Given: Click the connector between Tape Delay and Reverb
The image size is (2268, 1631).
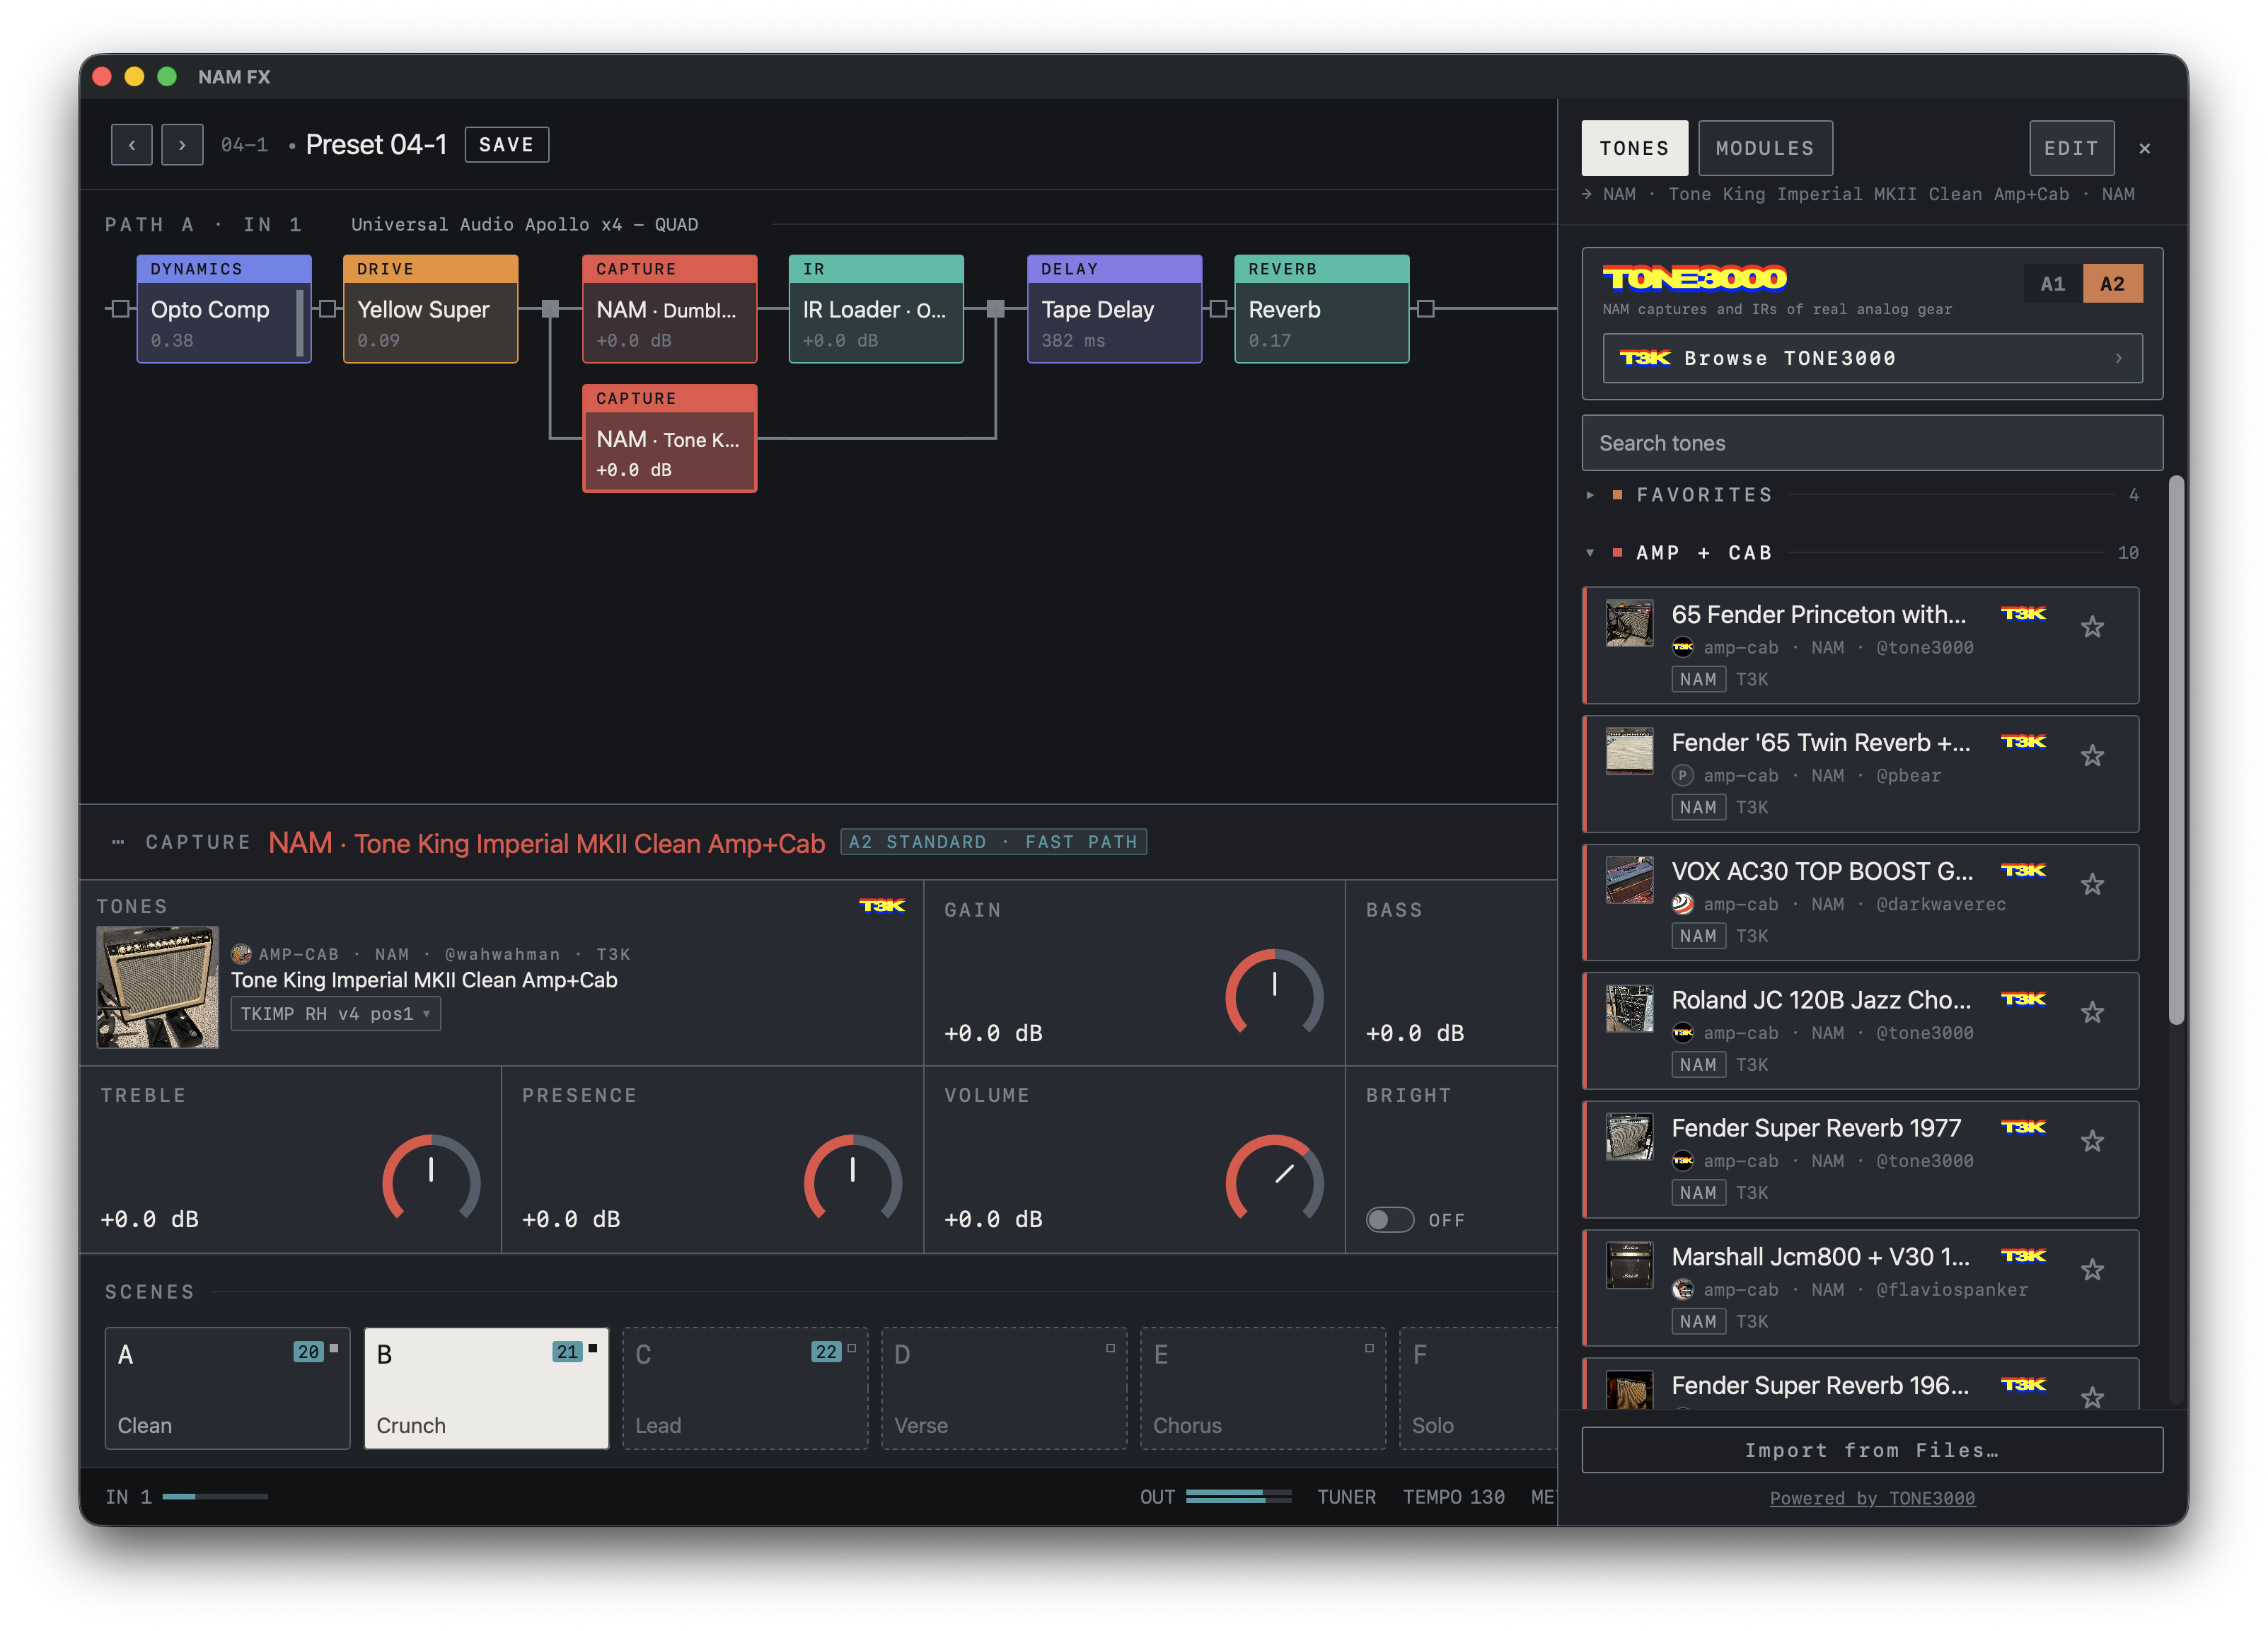Looking at the screenshot, I should [x=1218, y=308].
